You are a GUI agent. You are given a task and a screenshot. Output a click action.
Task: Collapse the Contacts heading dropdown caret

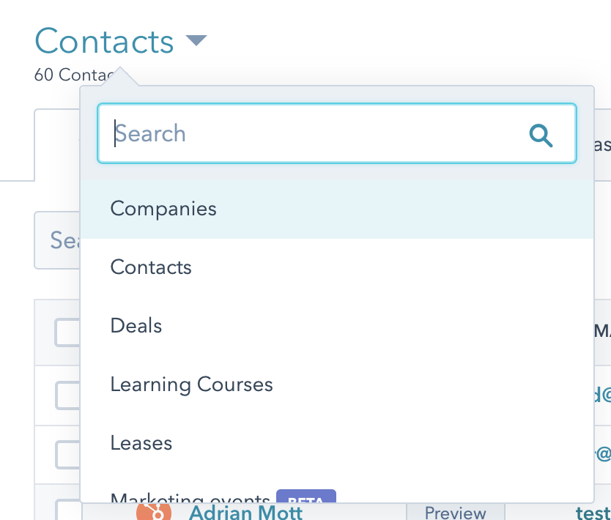pos(196,41)
